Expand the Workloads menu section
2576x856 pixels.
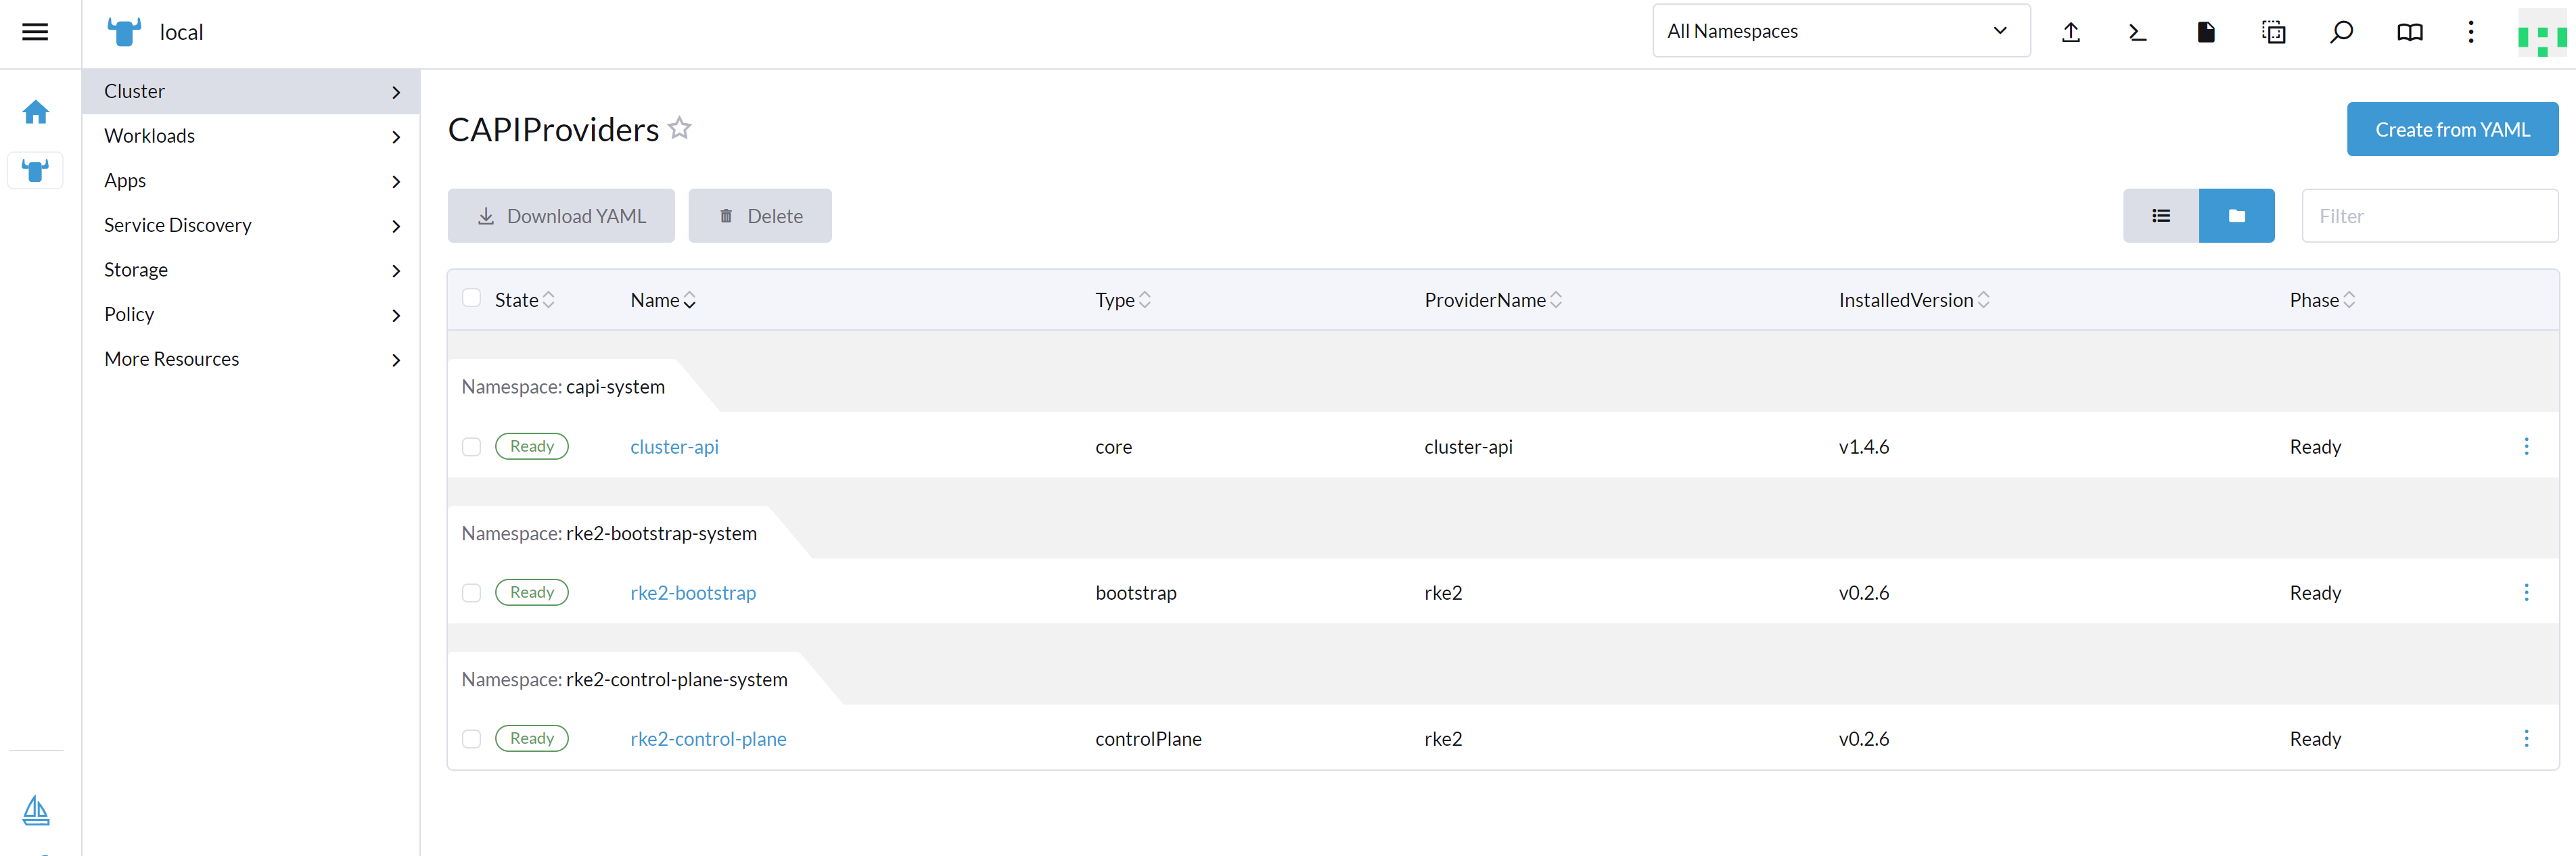(x=251, y=136)
